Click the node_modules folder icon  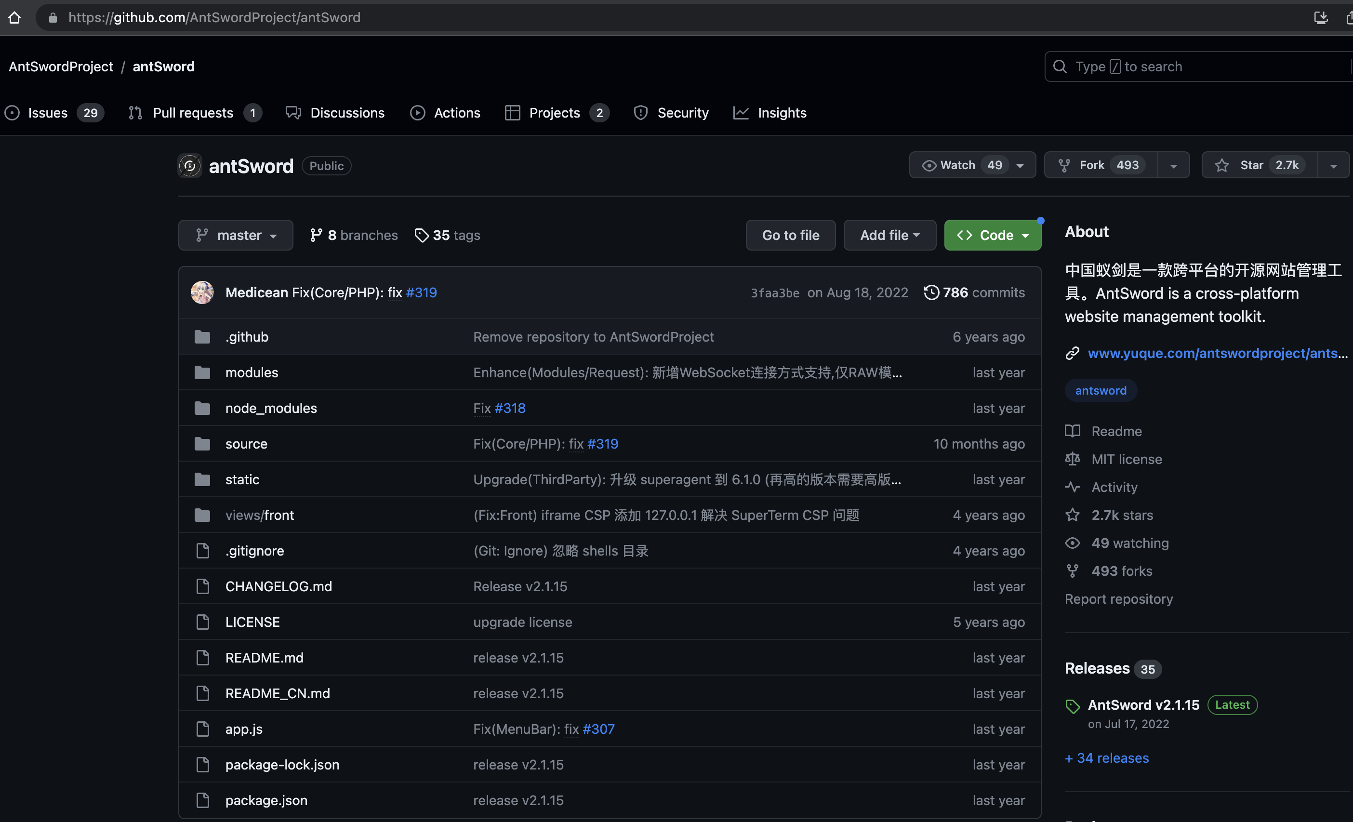point(202,409)
